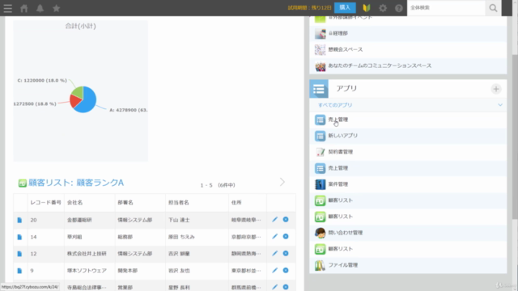This screenshot has width=518, height=291.
Task: Open the help question mark icon
Action: tap(399, 8)
